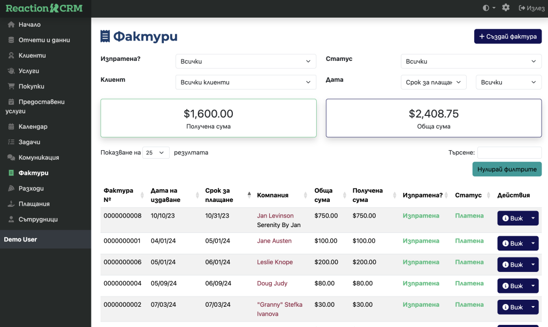The height and width of the screenshot is (327, 548).
Task: Open the Изпратена? filter dropdown
Action: coord(246,61)
